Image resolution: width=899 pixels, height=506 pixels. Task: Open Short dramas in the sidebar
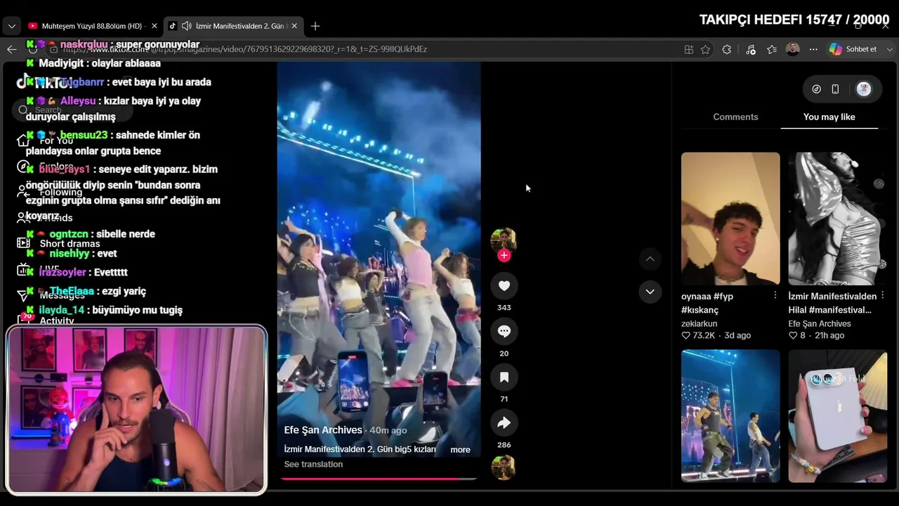[x=70, y=244]
